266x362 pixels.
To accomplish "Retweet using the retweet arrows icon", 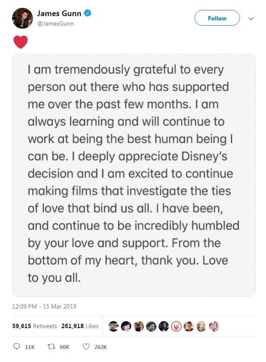I will click(51, 346).
